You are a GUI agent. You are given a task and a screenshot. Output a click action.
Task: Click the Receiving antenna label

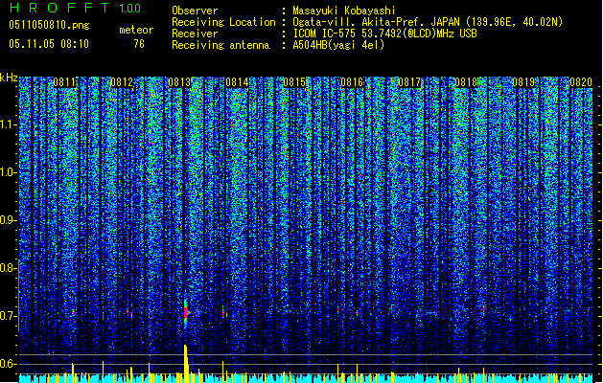coord(220,45)
